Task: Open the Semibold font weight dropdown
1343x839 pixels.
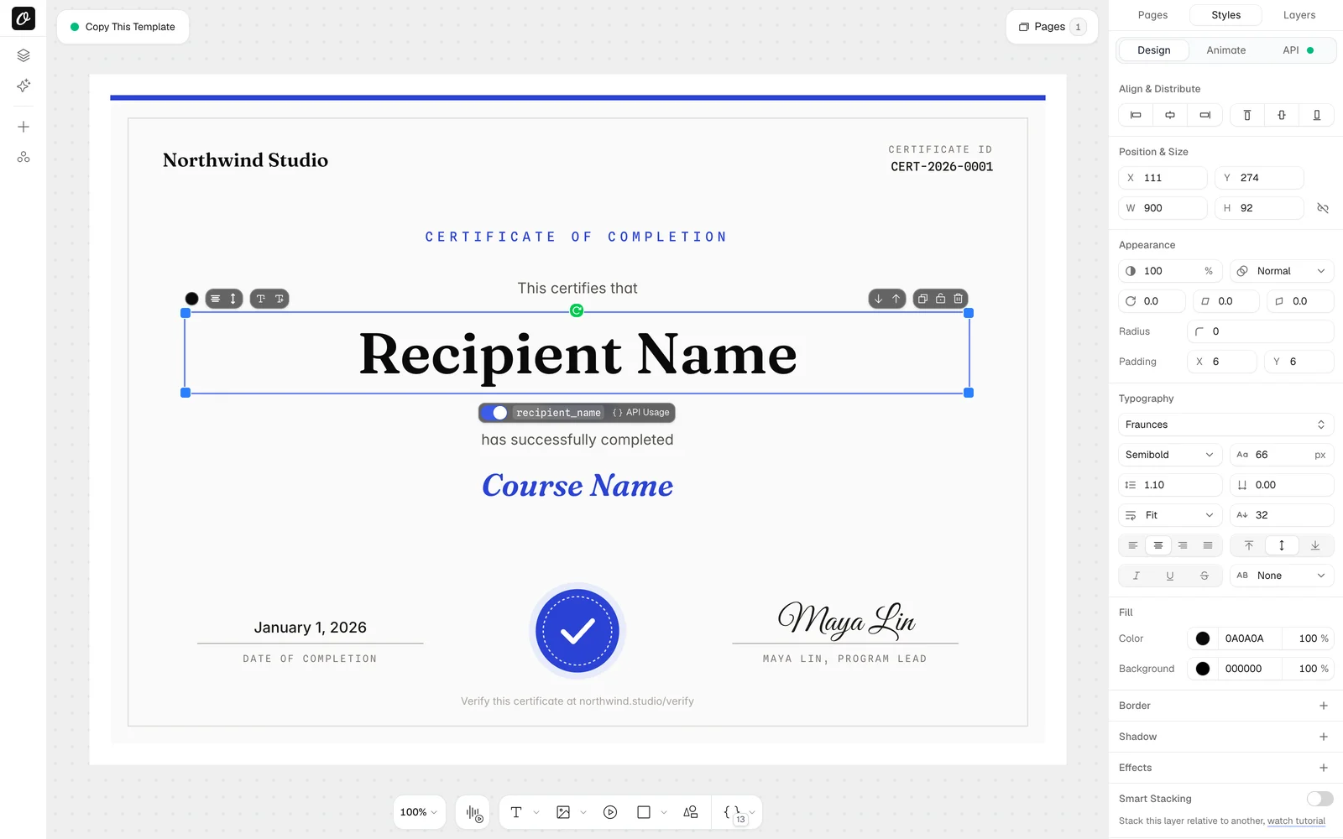Action: point(1170,455)
